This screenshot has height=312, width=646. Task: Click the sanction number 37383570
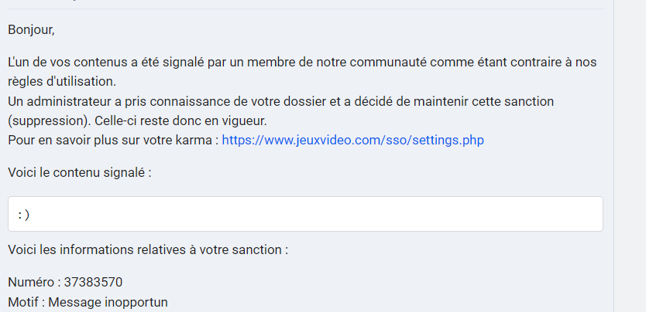tap(93, 283)
